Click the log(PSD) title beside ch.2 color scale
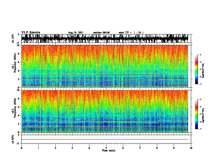Screen dimensions: 215x166 point(203,115)
